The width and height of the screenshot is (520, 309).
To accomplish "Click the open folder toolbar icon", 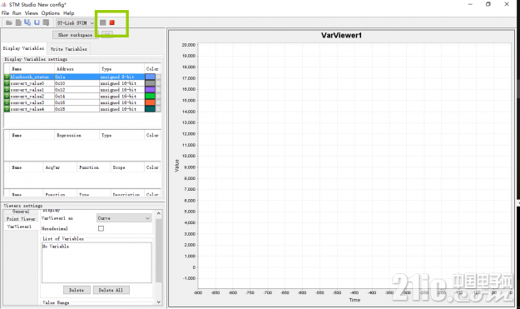I will click(9, 22).
